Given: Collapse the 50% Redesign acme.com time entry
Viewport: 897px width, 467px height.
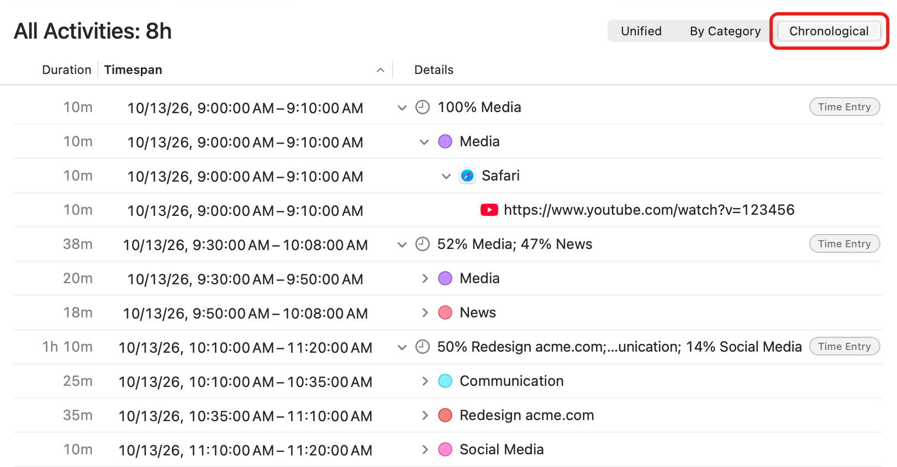Looking at the screenshot, I should point(402,347).
